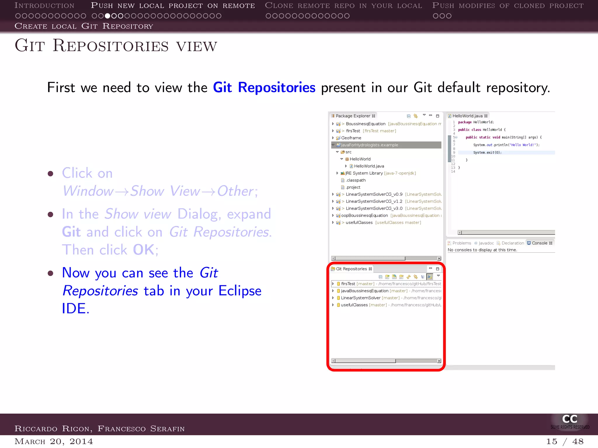598x448 pixels.
Task: Collapse the JavaForHydrologists.example project
Action: (x=333, y=145)
